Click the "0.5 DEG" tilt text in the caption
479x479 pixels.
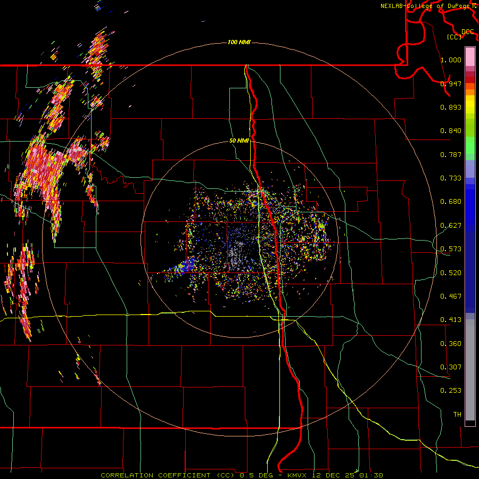click(x=256, y=475)
